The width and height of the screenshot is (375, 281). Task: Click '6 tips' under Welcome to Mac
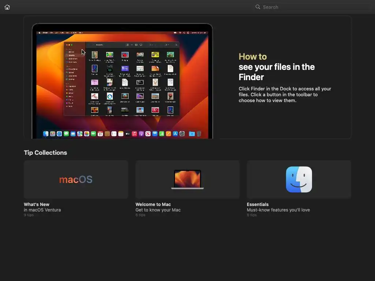[140, 215]
